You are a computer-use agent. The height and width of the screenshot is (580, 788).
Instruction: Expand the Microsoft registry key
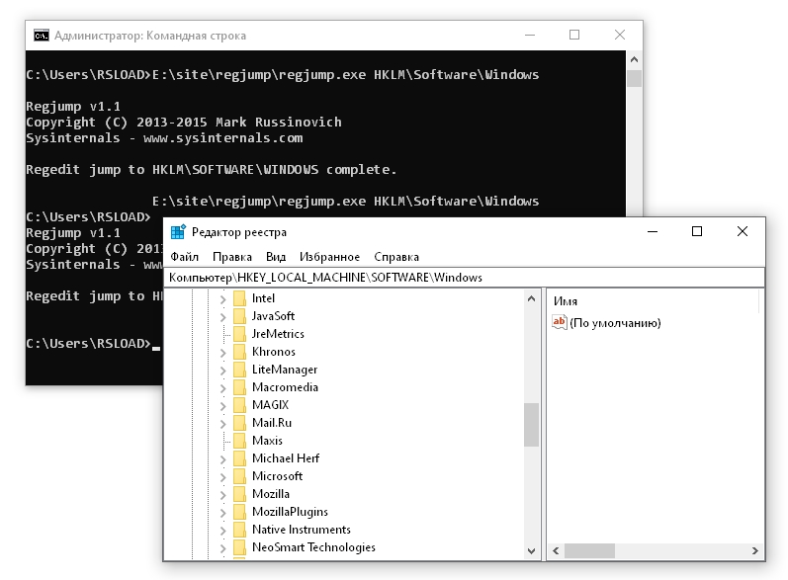pos(223,477)
